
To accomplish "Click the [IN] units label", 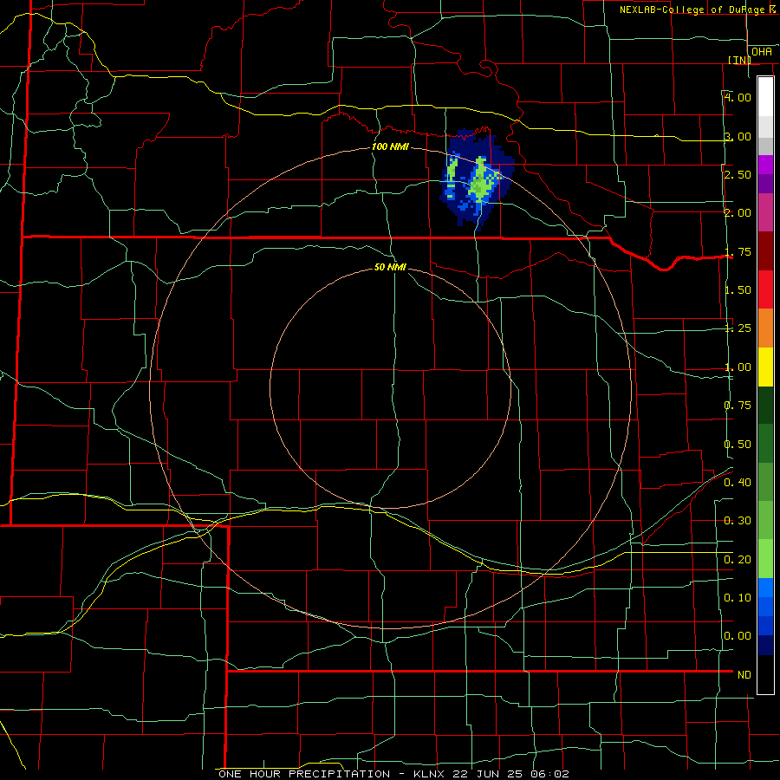I will click(739, 60).
